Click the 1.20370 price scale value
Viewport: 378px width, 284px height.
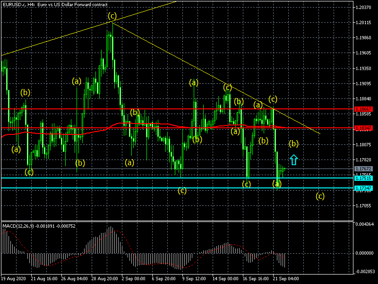pos(365,8)
